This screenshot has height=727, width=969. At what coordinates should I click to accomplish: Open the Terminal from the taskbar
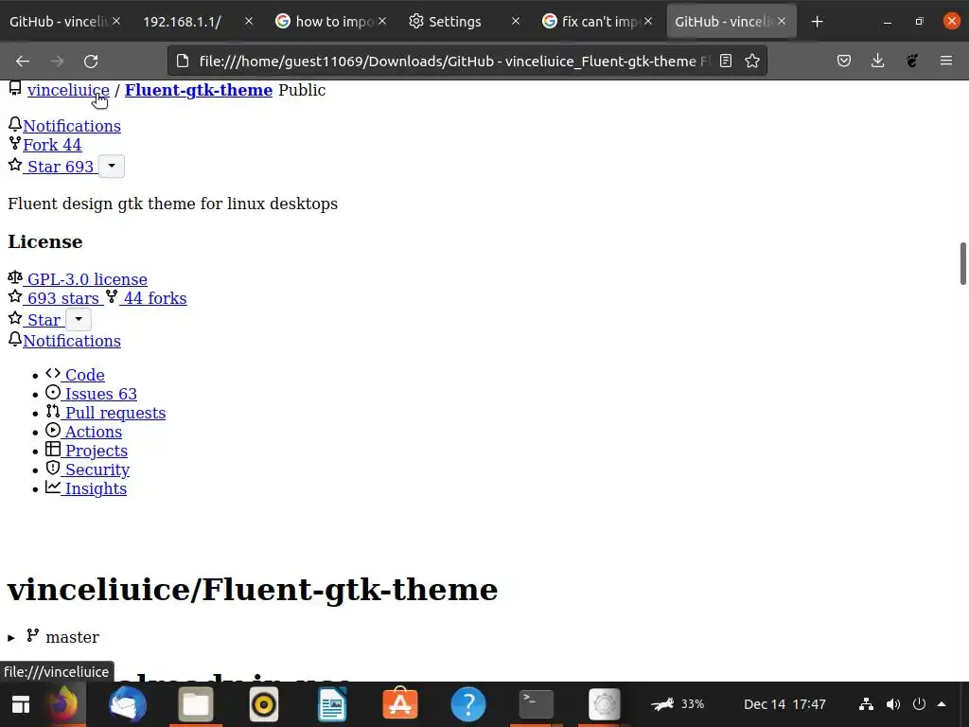(x=536, y=704)
